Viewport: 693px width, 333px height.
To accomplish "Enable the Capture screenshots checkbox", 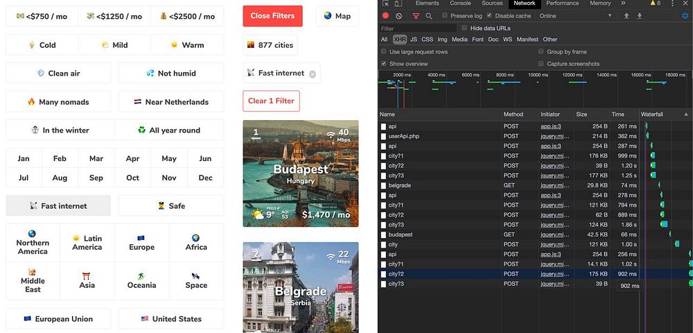I will click(541, 64).
